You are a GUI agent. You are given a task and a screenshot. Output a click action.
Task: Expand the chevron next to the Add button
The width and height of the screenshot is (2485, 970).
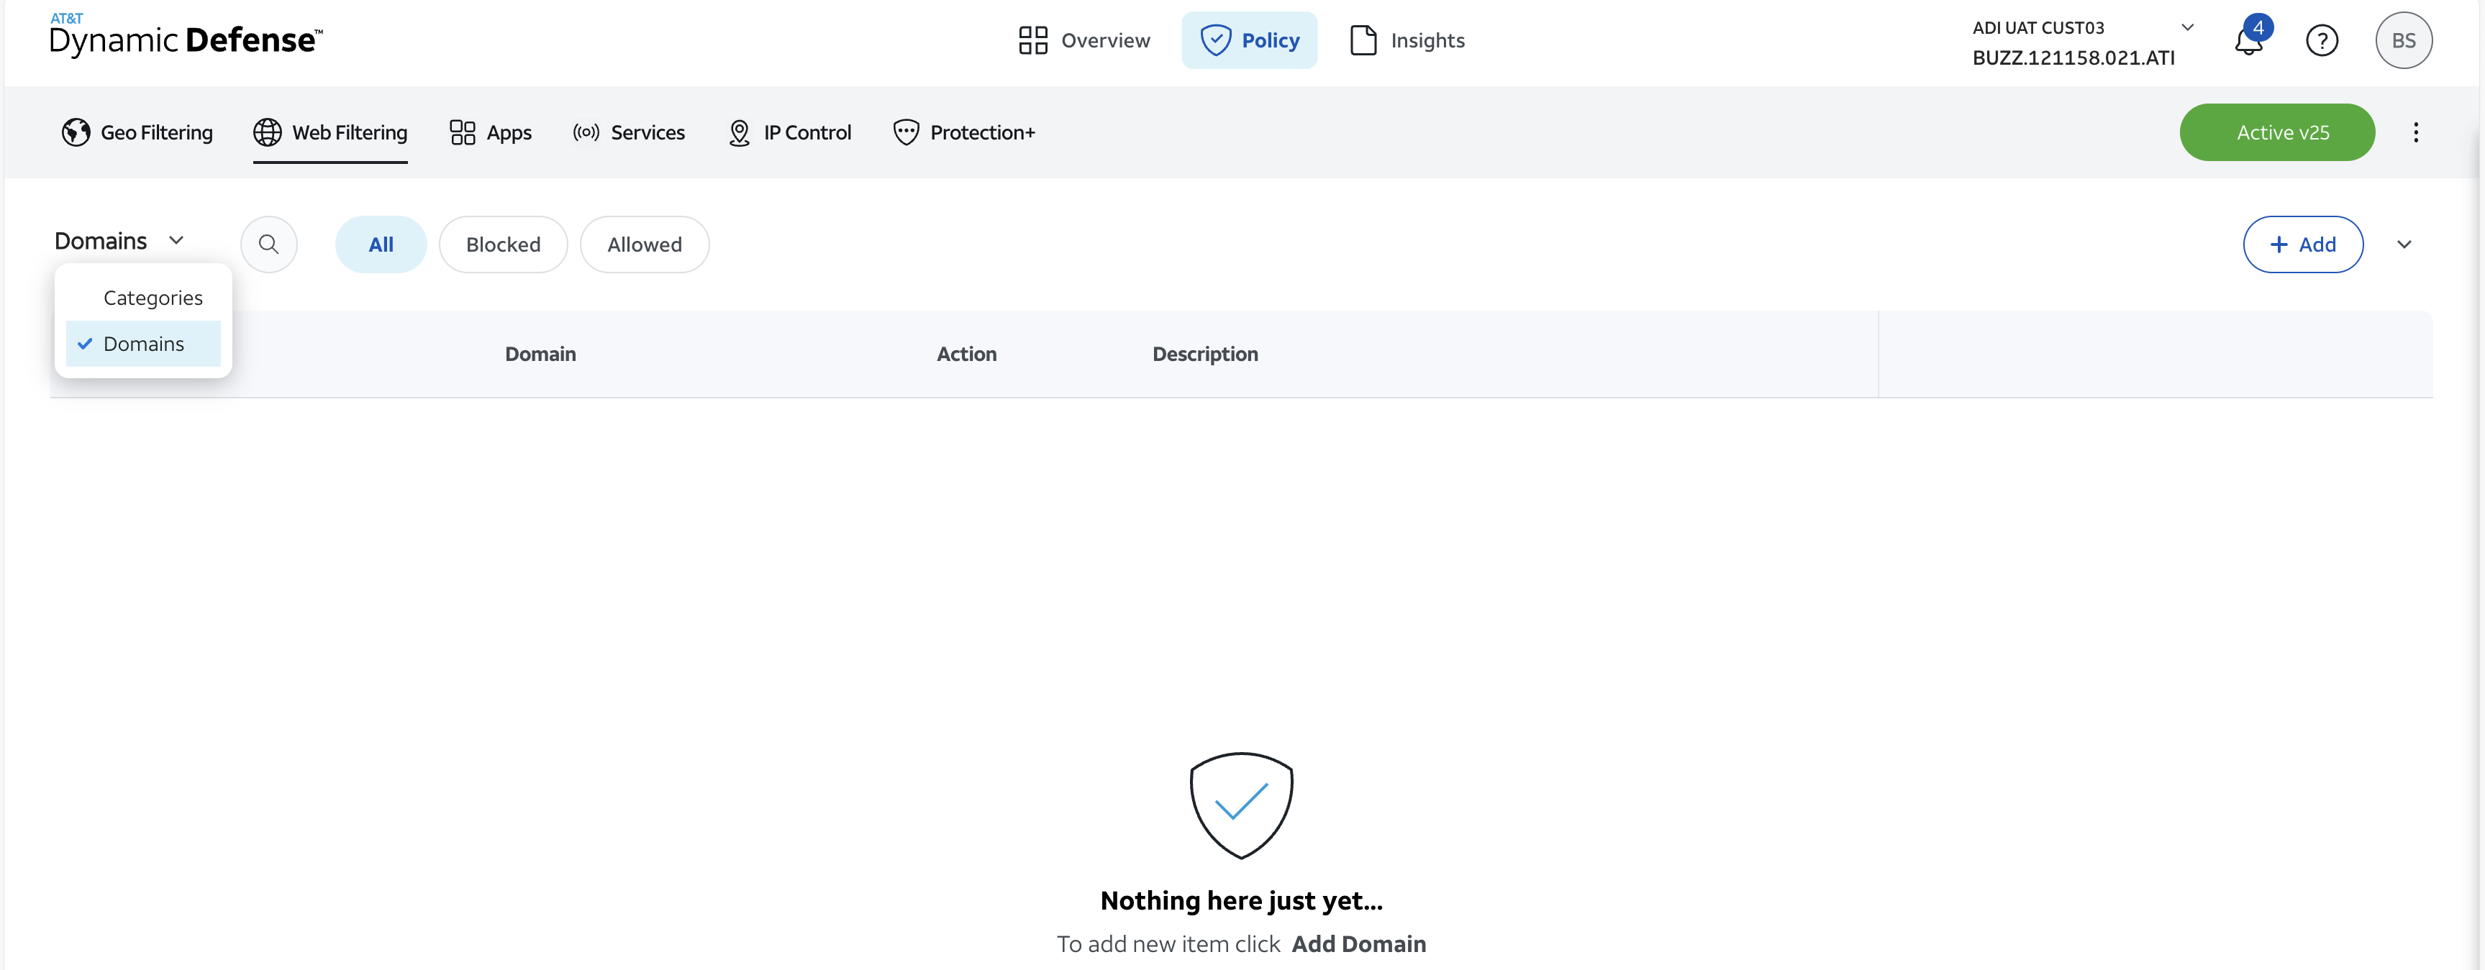2404,244
